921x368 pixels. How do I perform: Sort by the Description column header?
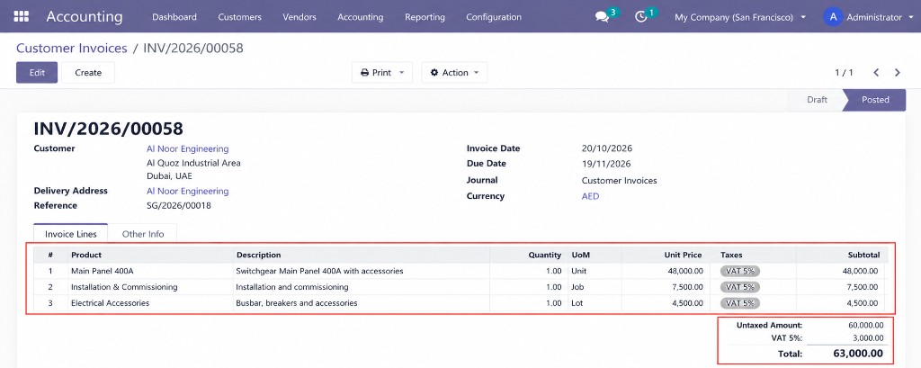258,255
